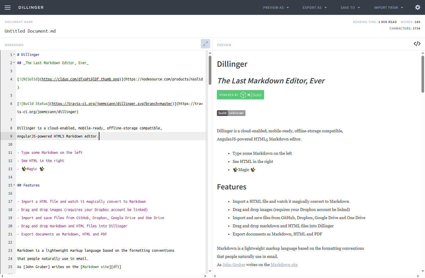Viewport: 425px width, 278px height.
Task: Click the preview heading 'The Last Markdown Editor, Ever'
Action: [271, 81]
